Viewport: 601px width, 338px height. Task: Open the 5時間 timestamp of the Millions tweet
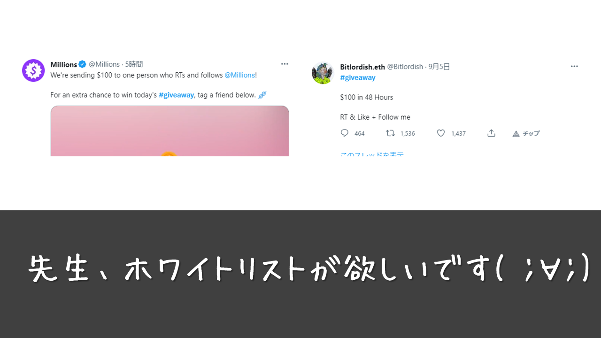coord(134,64)
